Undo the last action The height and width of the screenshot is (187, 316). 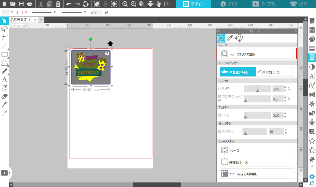pyautogui.click(x=69, y=4)
